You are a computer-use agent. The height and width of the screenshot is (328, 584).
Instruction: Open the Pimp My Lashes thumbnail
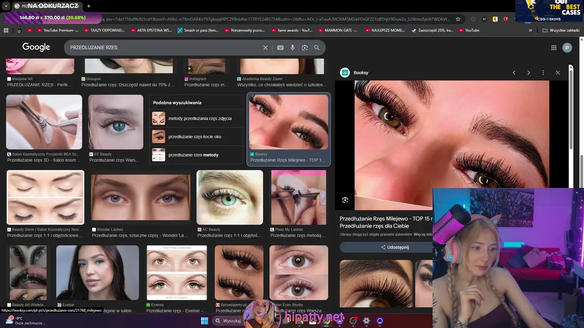click(x=299, y=197)
